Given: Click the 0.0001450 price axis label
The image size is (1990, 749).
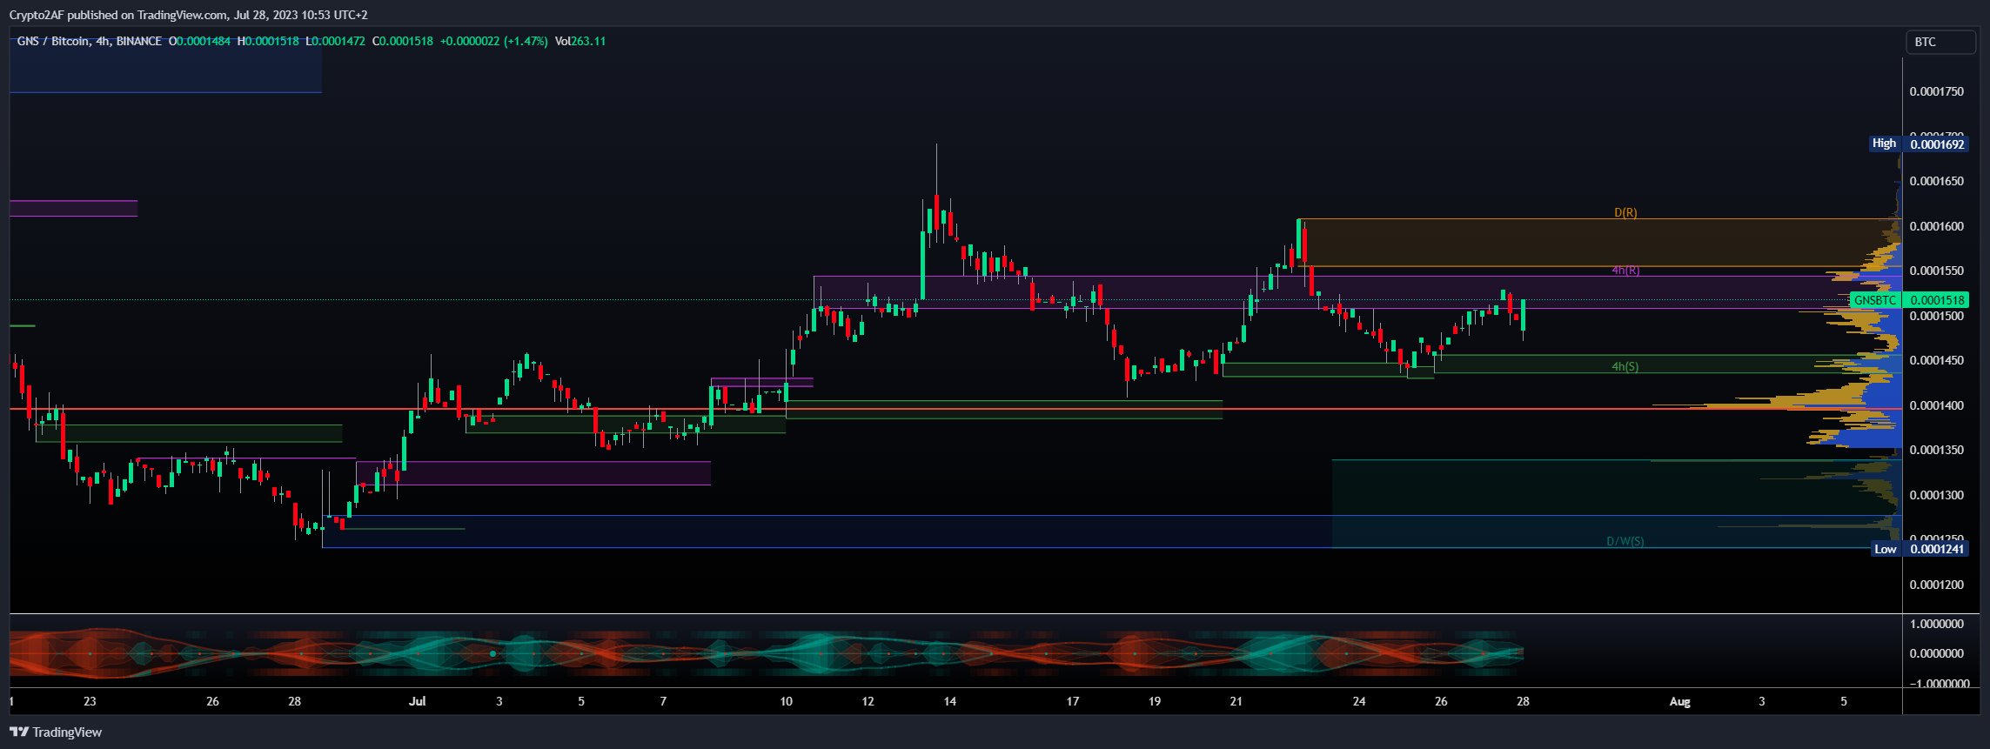Looking at the screenshot, I should (1935, 360).
